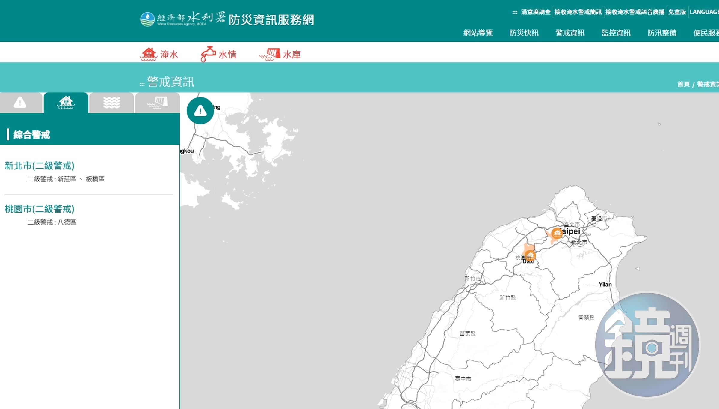Viewport: 719px width, 409px height.
Task: Open 防汛整備 menu
Action: pyautogui.click(x=662, y=33)
